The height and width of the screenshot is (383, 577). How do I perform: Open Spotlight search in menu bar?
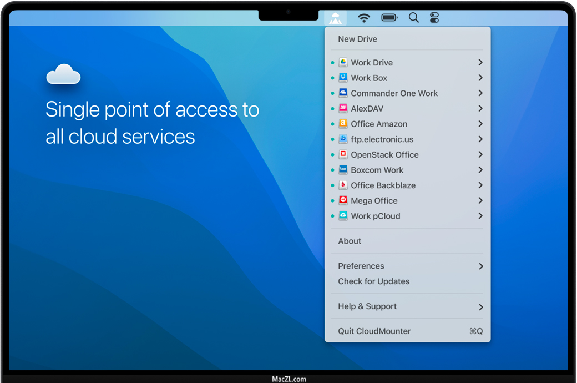[x=414, y=18]
